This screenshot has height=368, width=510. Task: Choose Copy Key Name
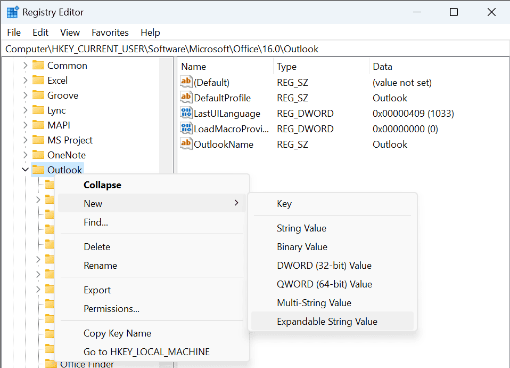click(x=152, y=333)
